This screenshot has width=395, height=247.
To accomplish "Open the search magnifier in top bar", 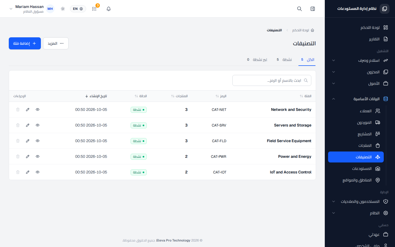I will tap(300, 9).
